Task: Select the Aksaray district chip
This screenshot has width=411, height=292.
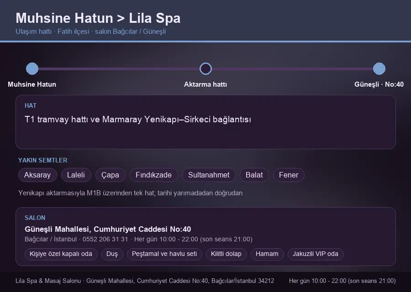Action: coord(37,175)
